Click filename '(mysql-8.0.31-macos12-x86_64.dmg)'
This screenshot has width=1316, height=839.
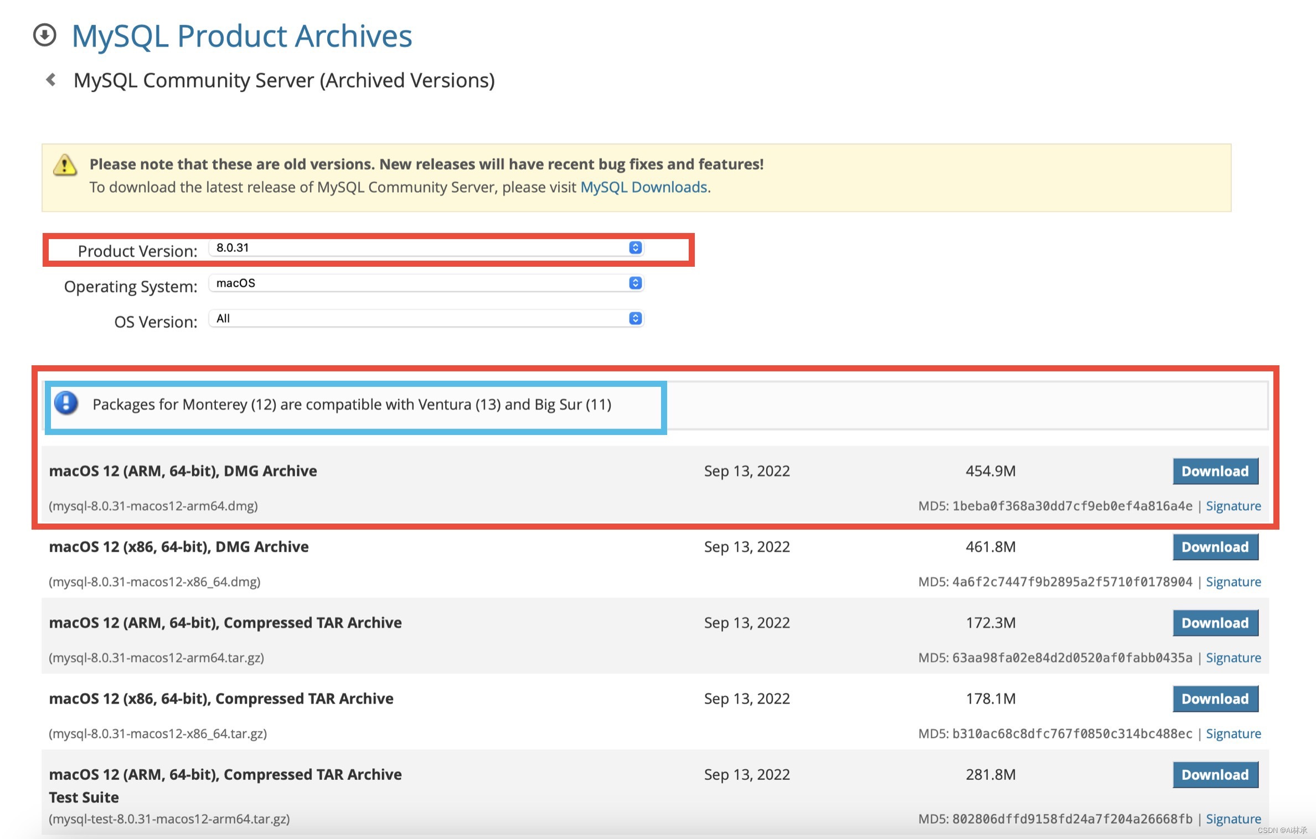(154, 582)
